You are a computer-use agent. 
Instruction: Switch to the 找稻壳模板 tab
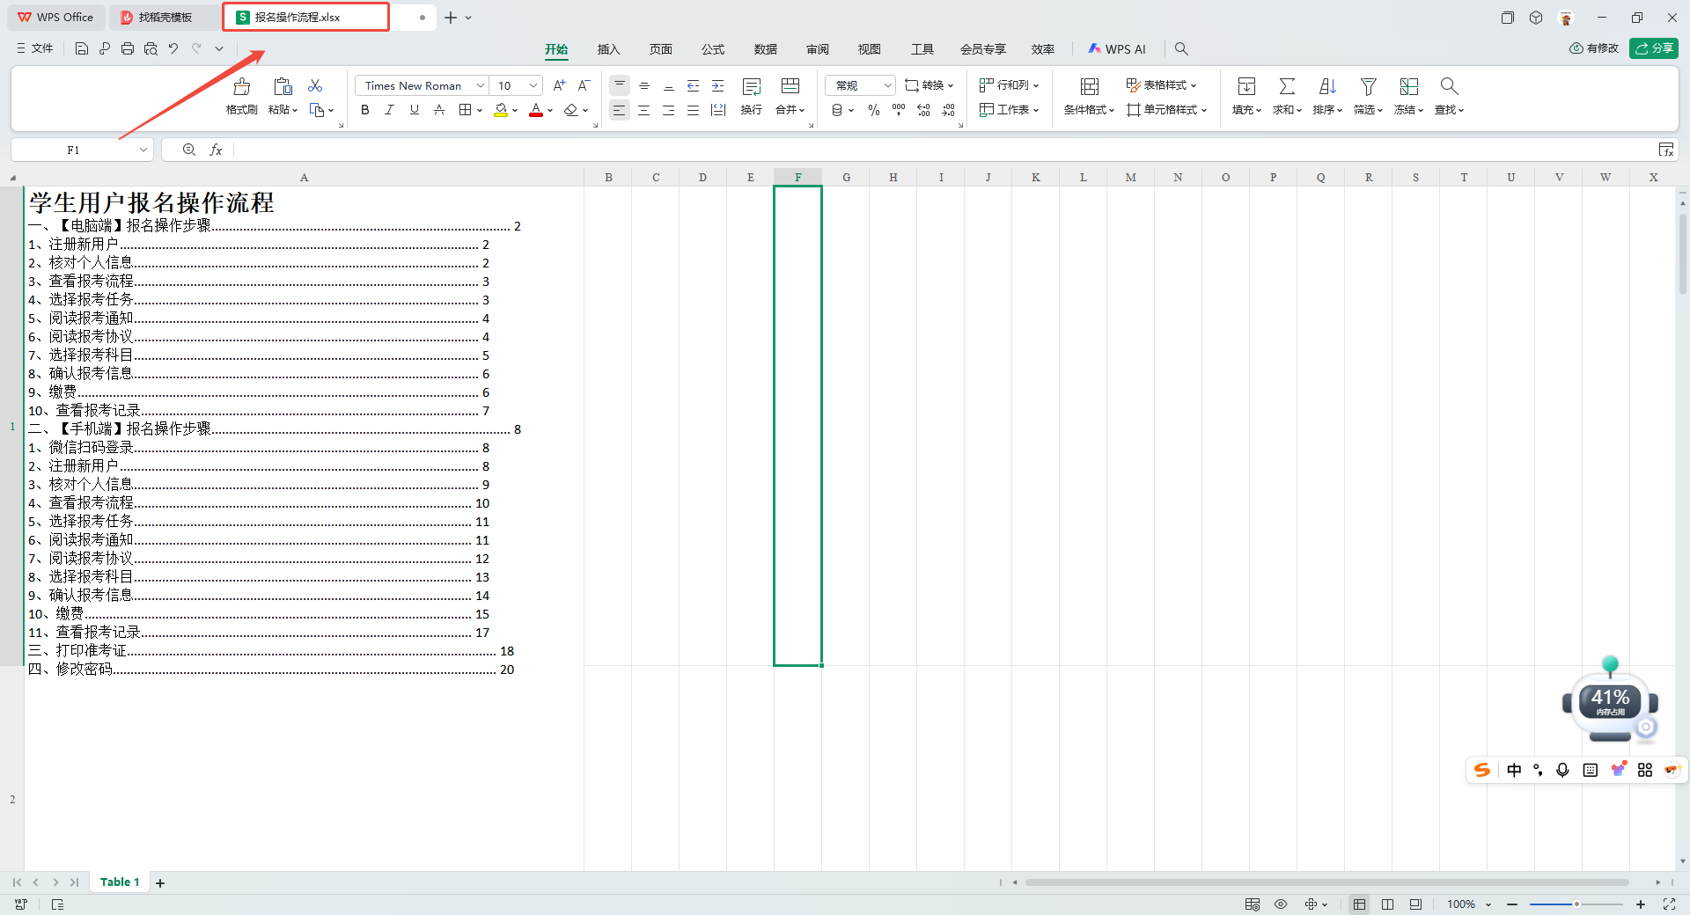(165, 17)
